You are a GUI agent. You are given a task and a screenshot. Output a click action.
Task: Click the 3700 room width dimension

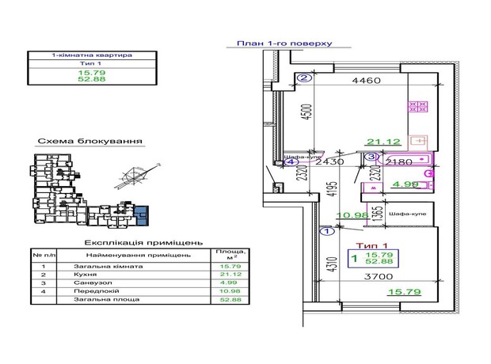(379, 277)
